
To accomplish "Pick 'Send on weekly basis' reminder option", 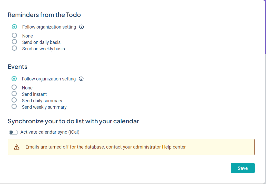I will [x=14, y=48].
